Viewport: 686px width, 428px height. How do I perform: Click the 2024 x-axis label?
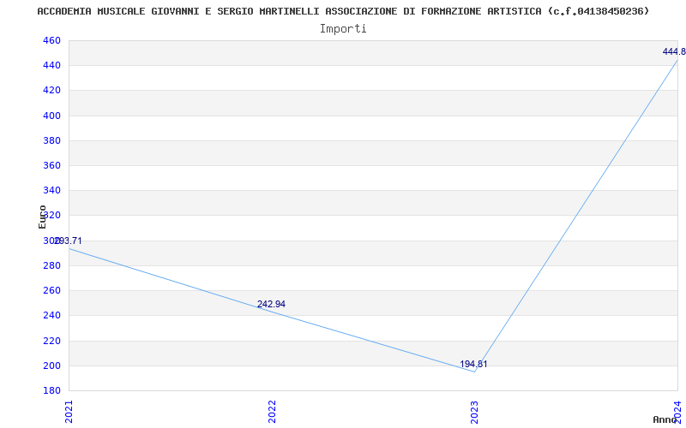click(x=678, y=410)
